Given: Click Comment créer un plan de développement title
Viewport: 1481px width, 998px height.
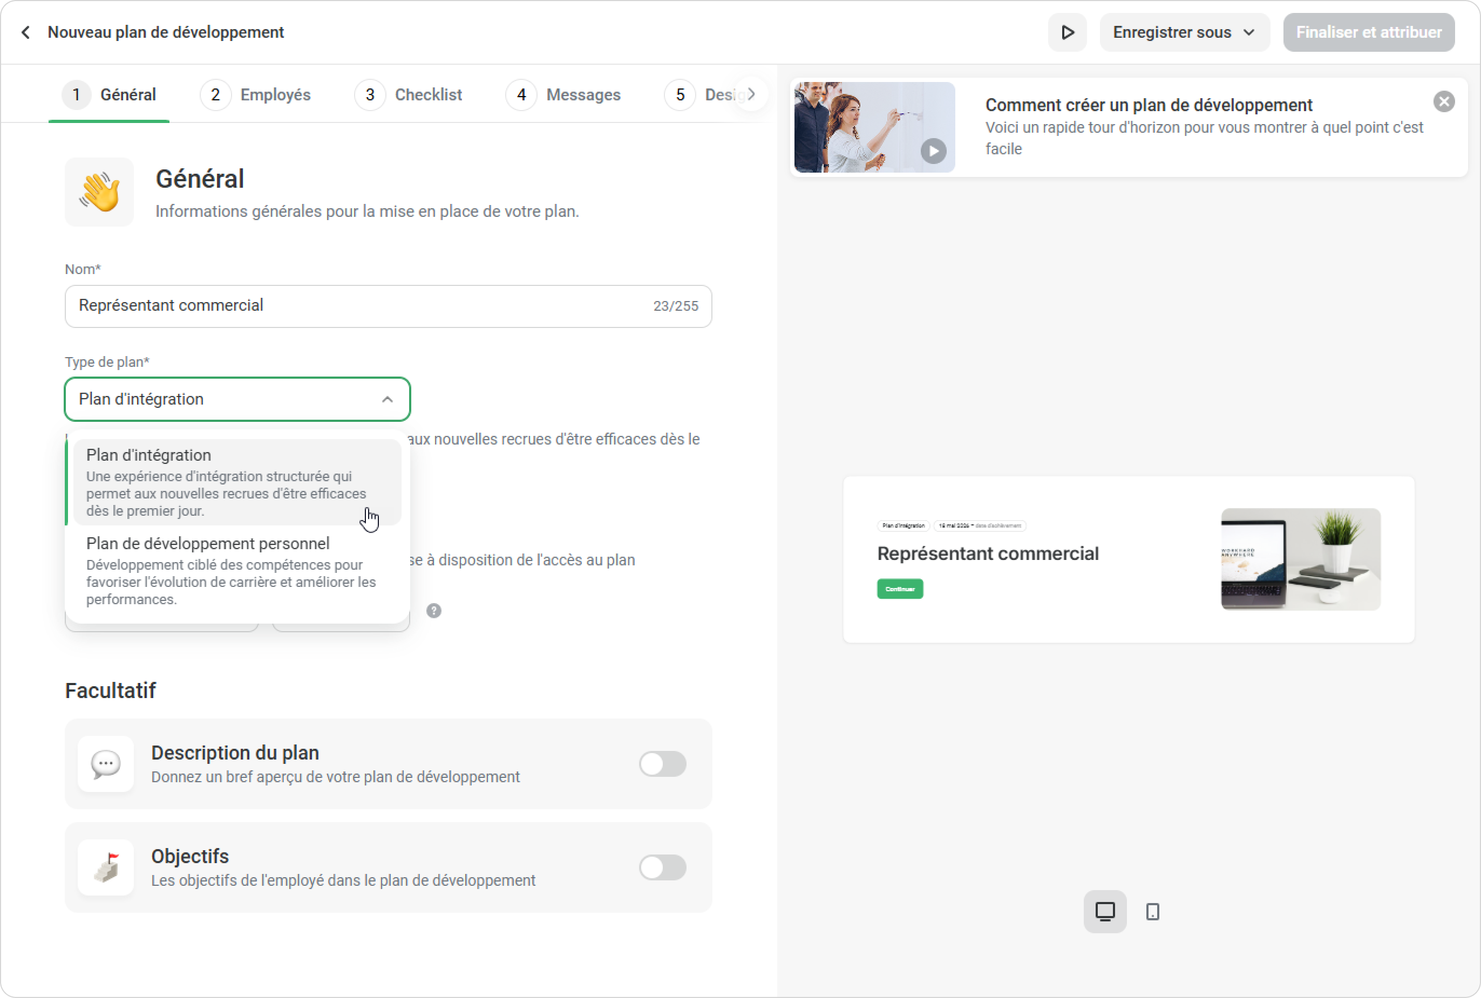Looking at the screenshot, I should click(1149, 104).
